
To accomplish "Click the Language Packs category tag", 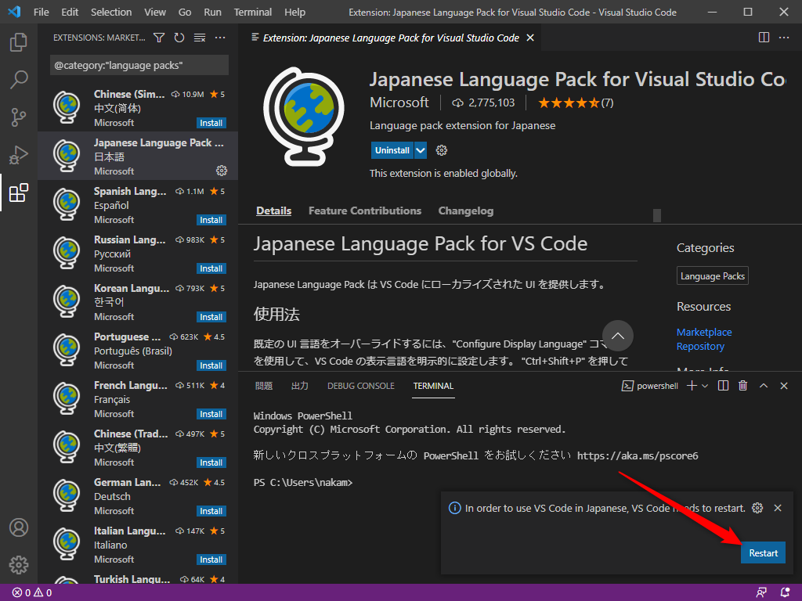I will click(713, 276).
